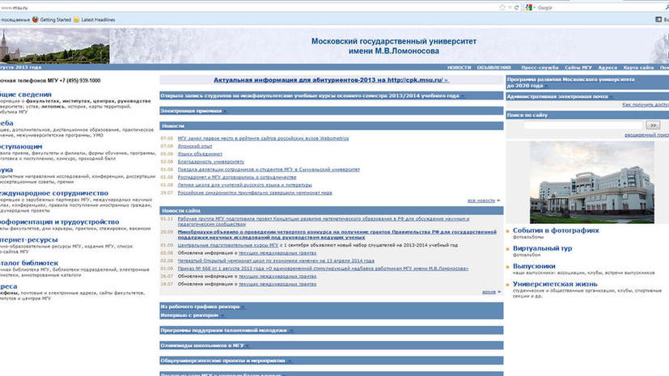Open Пресс-служба in the top navigation
Screen dimensions: 669x376
540,67
